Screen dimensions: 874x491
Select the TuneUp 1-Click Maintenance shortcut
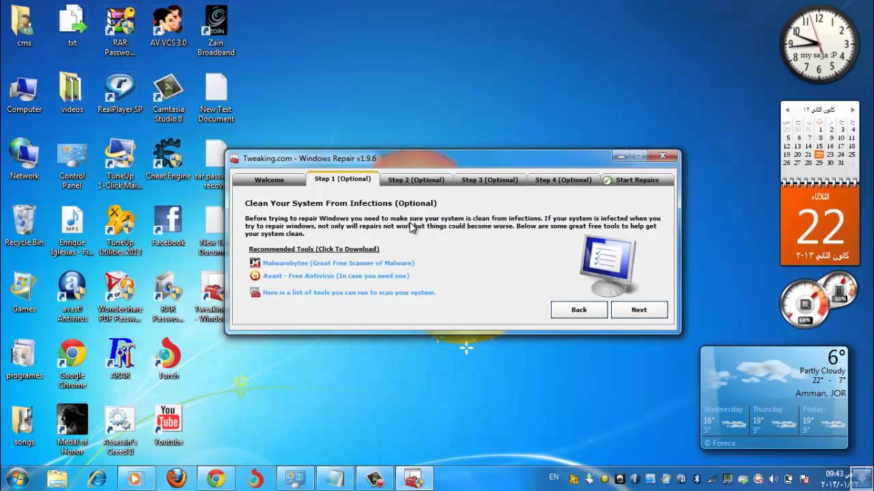point(120,165)
